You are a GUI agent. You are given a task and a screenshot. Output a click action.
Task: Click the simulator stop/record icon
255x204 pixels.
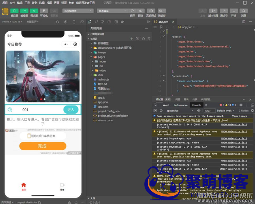point(66,22)
